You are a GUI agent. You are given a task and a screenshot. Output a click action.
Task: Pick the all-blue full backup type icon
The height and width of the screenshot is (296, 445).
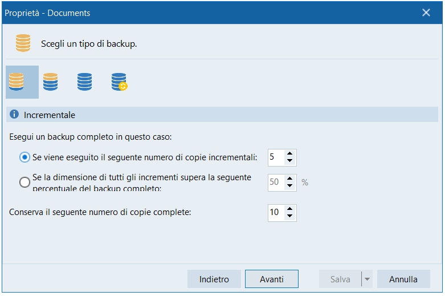[84, 82]
